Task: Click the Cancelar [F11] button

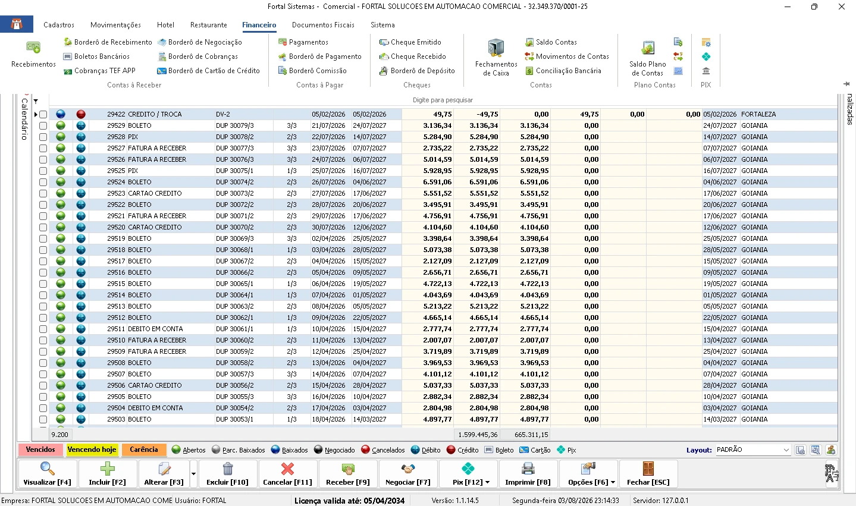Action: 287,474
